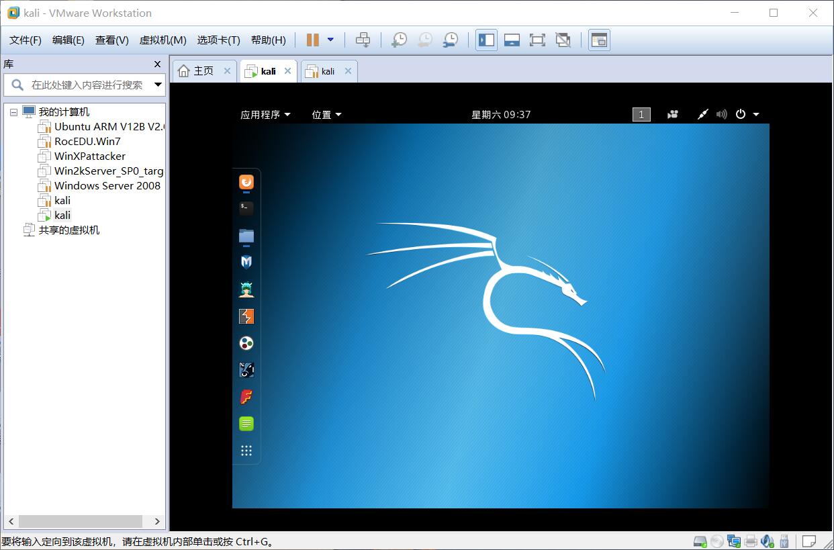Toggle Unity mode in toolbar
This screenshot has width=834, height=550.
563,40
